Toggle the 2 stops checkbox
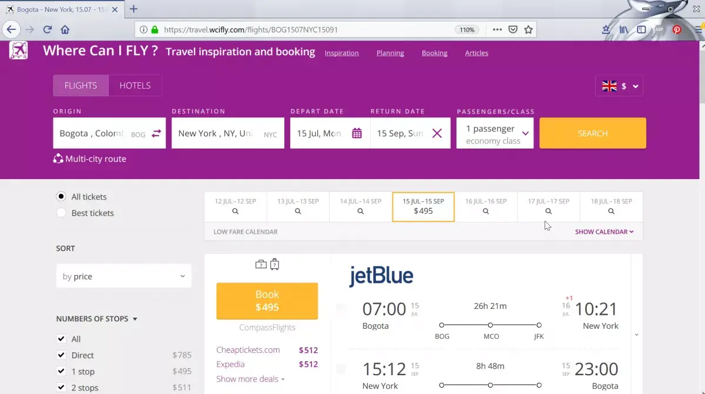This screenshot has height=394, width=705. point(61,388)
